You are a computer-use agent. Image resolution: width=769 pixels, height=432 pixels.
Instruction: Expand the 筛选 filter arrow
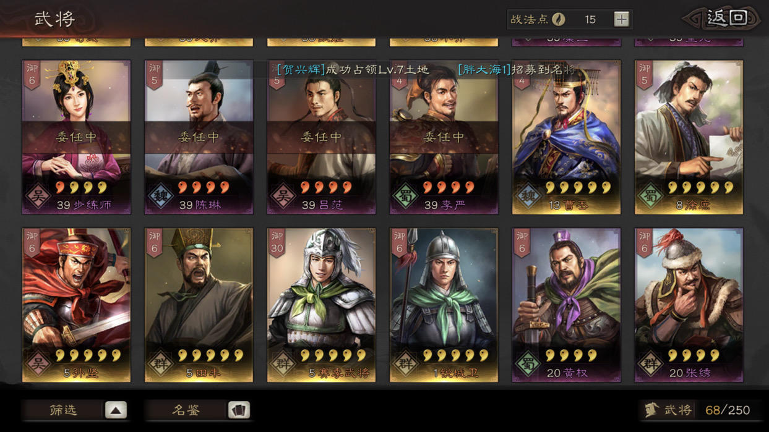pos(116,410)
